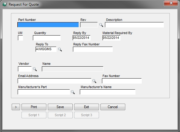The image size is (180, 132).
Task: Click the Save button
Action: (x=60, y=107)
